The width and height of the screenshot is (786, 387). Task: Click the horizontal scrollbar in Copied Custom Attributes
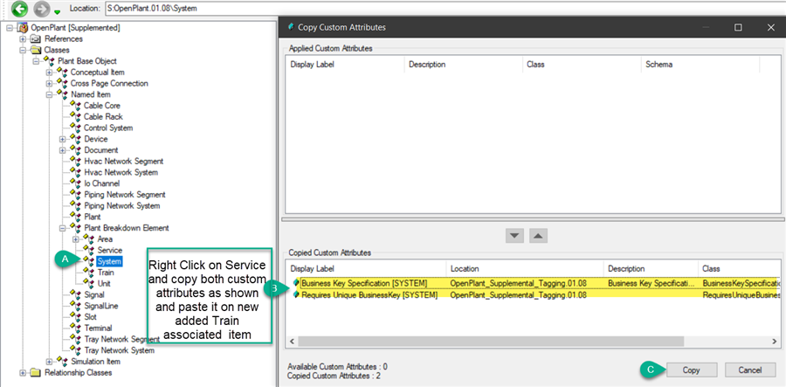(x=491, y=341)
